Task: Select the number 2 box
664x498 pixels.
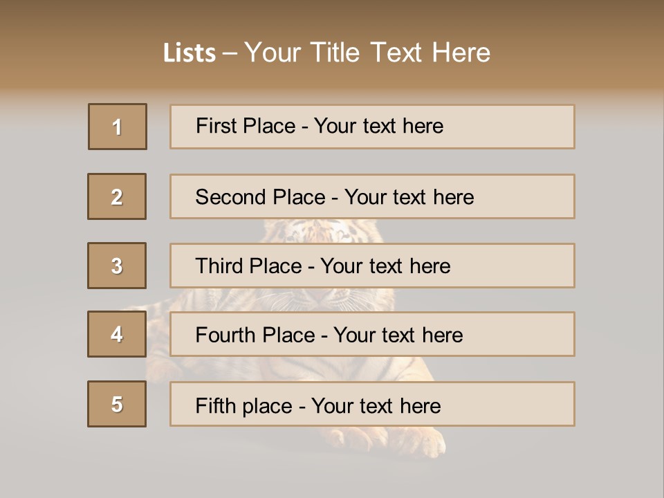Action: (117, 196)
